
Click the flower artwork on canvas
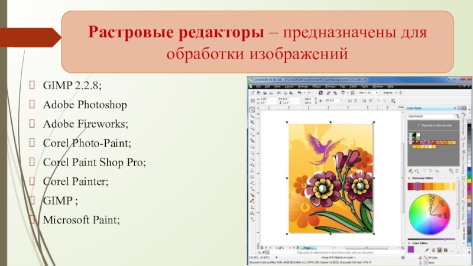tap(331, 179)
